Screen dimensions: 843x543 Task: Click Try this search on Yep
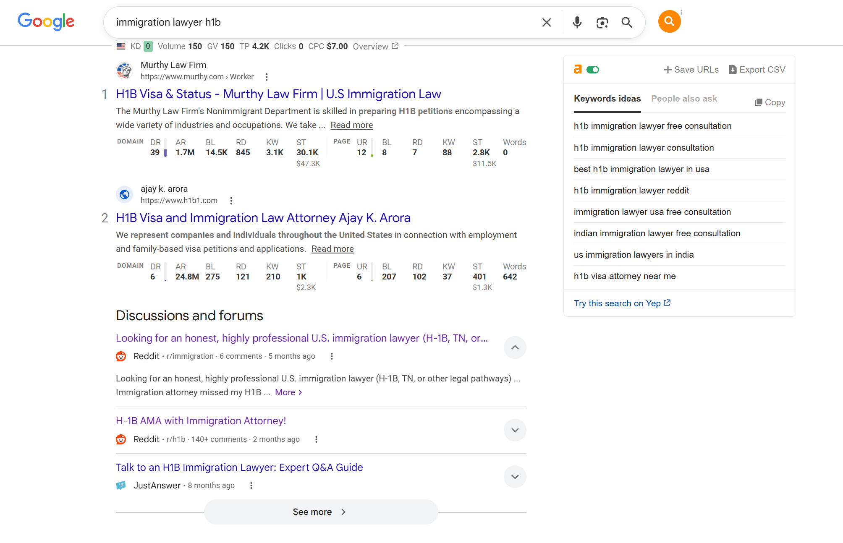pos(622,303)
